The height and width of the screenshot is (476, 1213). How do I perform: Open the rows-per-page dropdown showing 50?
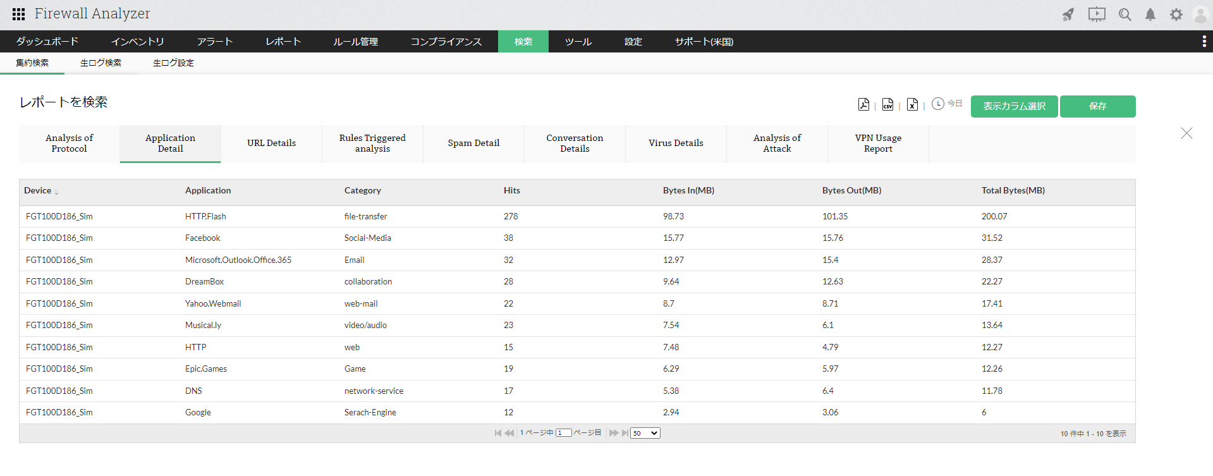tap(645, 433)
